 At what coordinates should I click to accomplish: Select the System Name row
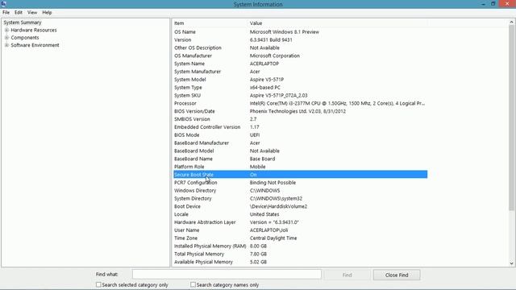(300, 64)
